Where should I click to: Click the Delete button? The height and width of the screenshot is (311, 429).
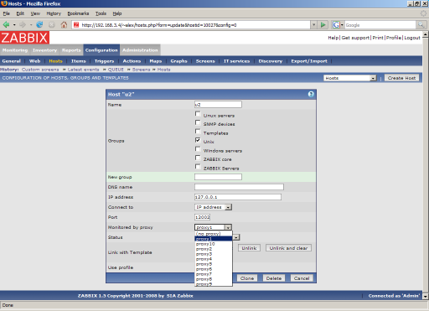click(x=274, y=278)
